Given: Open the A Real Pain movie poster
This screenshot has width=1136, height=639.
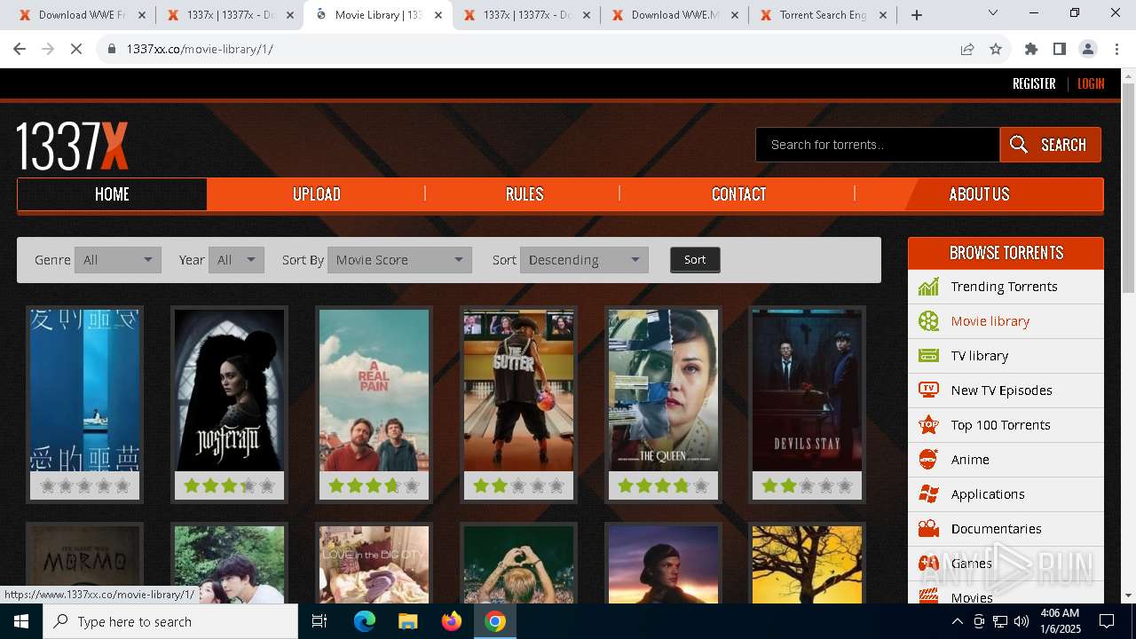Looking at the screenshot, I should pyautogui.click(x=374, y=390).
